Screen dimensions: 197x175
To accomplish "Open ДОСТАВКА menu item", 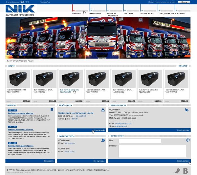I will point(128,13).
